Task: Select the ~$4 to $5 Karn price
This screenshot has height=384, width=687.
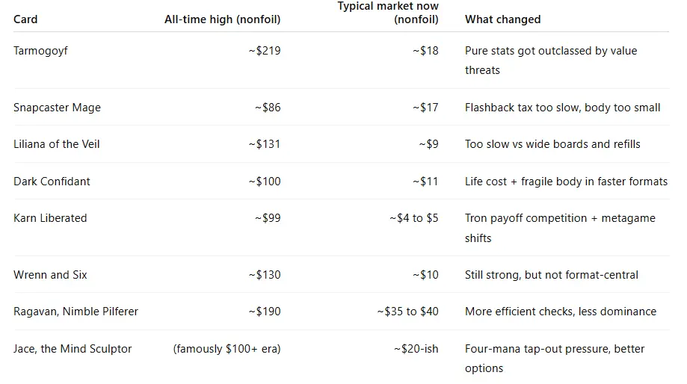Action: click(413, 218)
